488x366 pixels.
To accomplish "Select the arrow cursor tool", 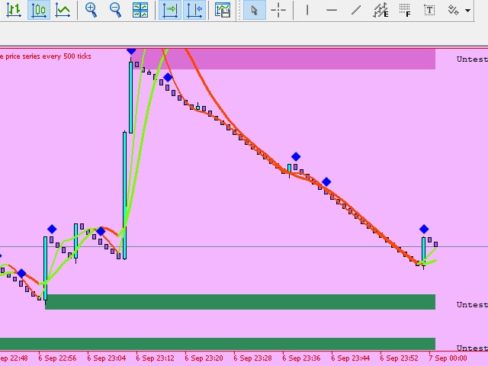I will [x=254, y=10].
